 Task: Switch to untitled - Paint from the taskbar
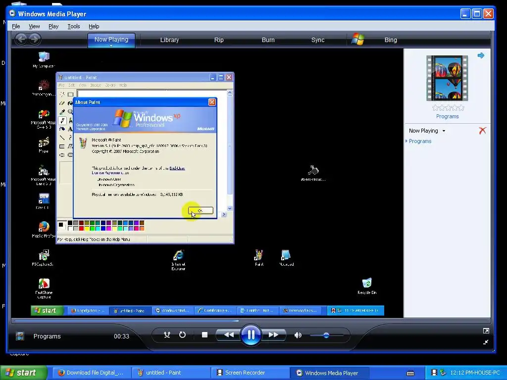(x=170, y=373)
